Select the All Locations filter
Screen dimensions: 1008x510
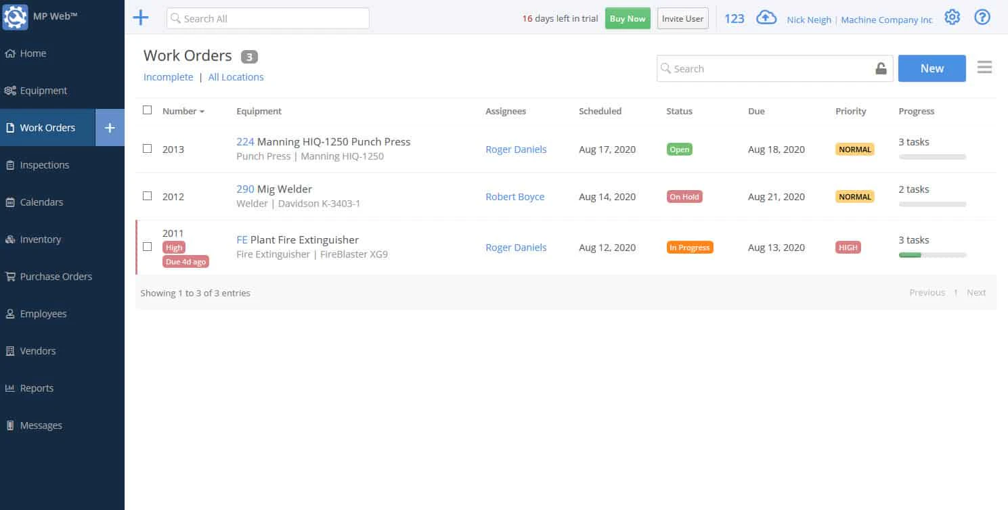click(x=236, y=76)
